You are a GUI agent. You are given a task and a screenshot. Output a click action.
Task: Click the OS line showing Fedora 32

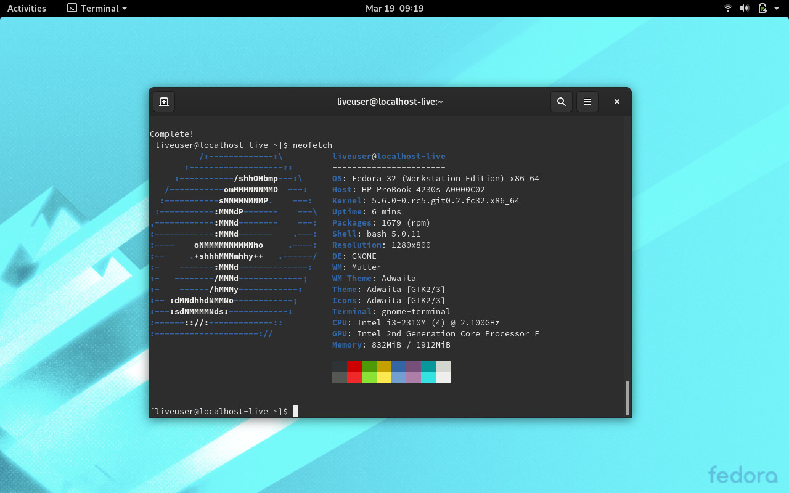tap(436, 178)
